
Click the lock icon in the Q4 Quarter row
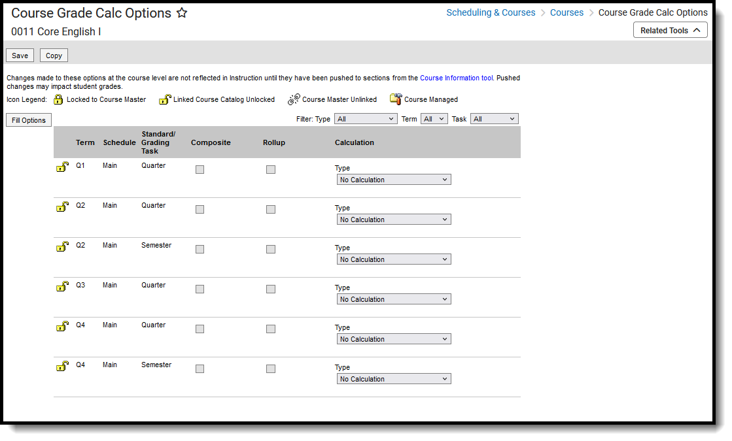pos(62,326)
